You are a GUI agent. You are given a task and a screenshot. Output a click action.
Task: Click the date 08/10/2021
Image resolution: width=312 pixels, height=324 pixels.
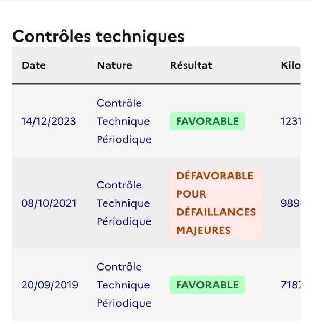coord(49,204)
